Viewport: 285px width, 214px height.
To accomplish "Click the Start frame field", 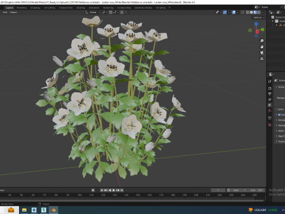I will (239, 190).
